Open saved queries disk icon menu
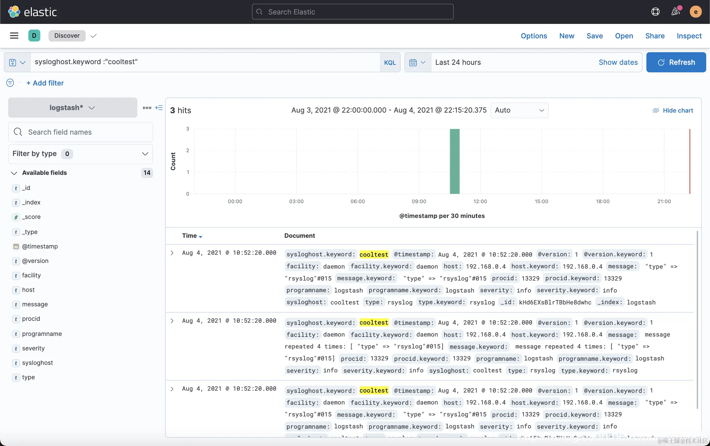Viewport: 710px width, 446px height. pyautogui.click(x=17, y=62)
